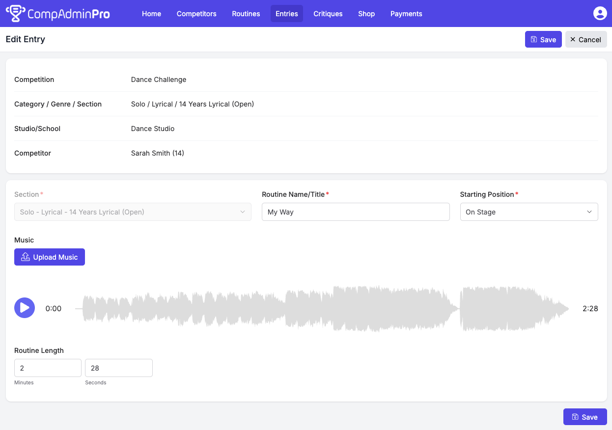
Task: Click the Seconds input field
Action: (x=119, y=368)
